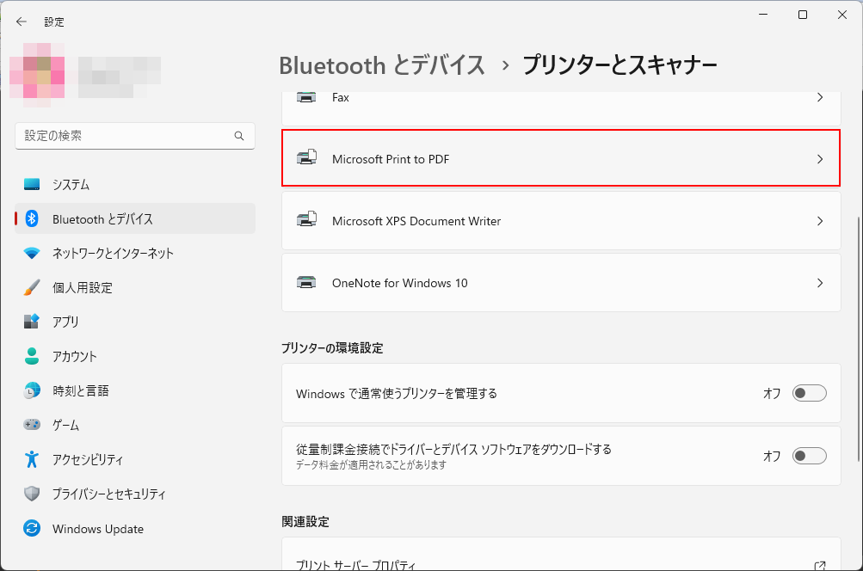Go to Bluetooth とデバイス breadcrumb link
863x571 pixels.
pos(382,64)
